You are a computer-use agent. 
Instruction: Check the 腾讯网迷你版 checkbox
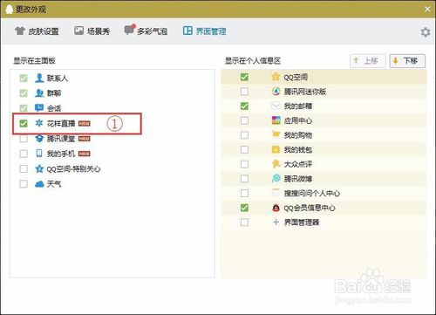(x=244, y=92)
